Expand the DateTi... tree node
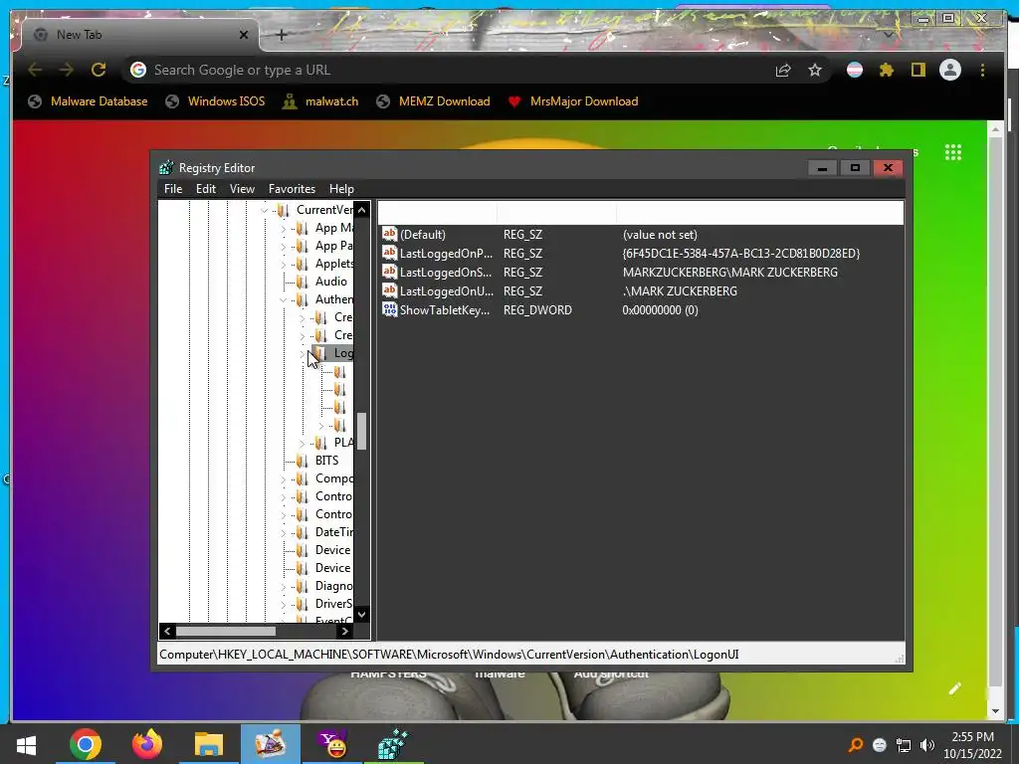 (x=283, y=533)
